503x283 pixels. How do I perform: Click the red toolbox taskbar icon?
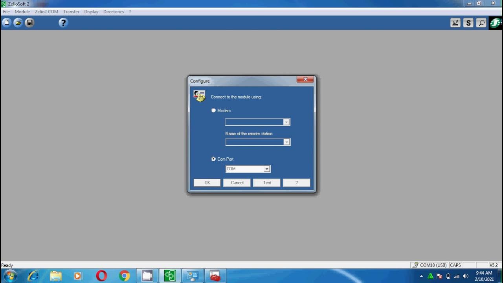pos(215,276)
